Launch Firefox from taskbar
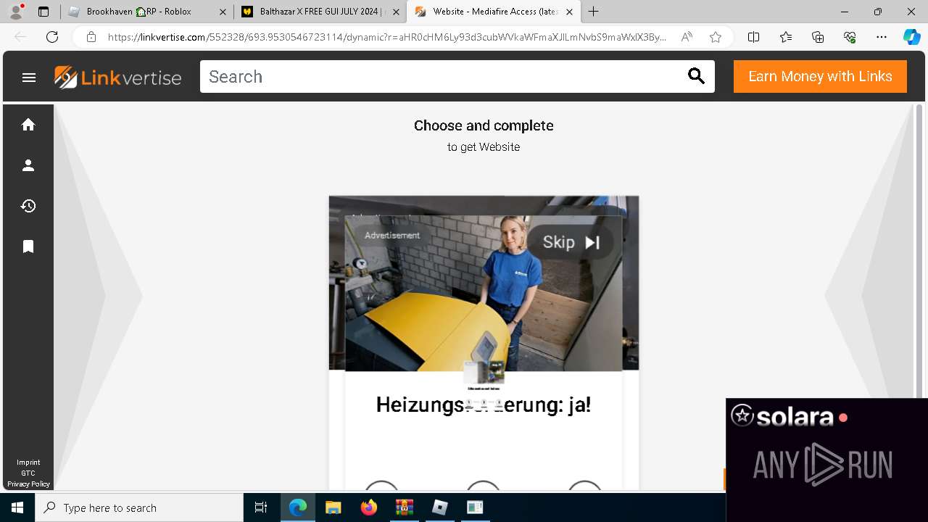 pyautogui.click(x=369, y=507)
